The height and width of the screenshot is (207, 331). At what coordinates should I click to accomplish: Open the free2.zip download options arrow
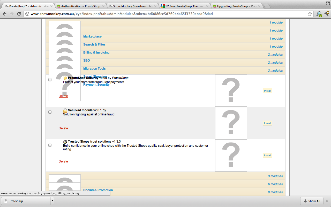52,201
